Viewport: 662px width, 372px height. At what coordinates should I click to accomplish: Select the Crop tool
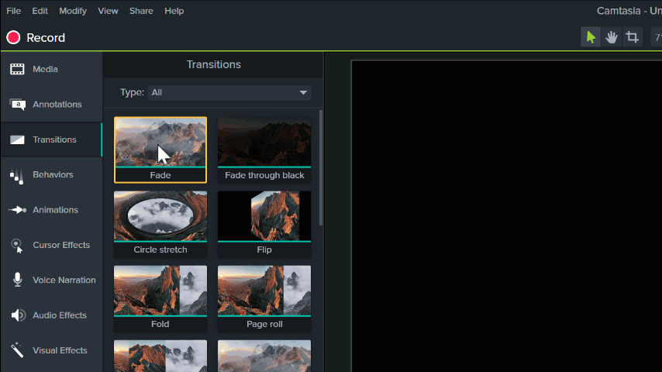(x=632, y=37)
